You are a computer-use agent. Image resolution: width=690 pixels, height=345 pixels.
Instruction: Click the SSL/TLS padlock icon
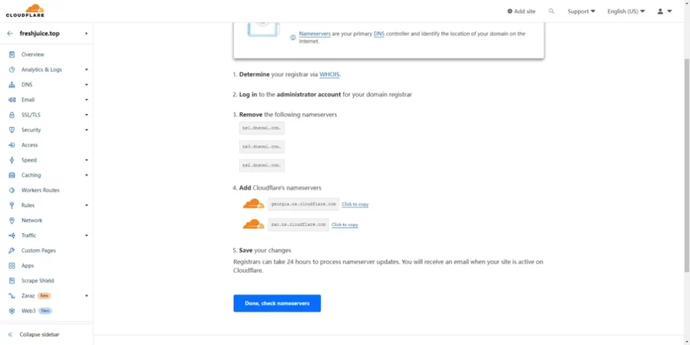pyautogui.click(x=12, y=114)
